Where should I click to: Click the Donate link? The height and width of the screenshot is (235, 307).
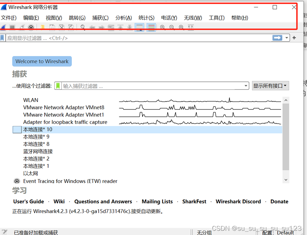[279, 201]
